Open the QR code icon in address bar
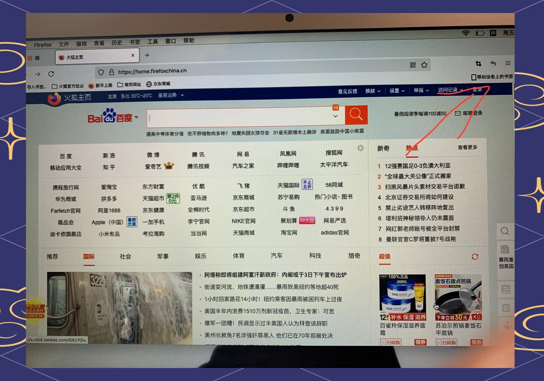The width and height of the screenshot is (544, 381). pyautogui.click(x=413, y=65)
